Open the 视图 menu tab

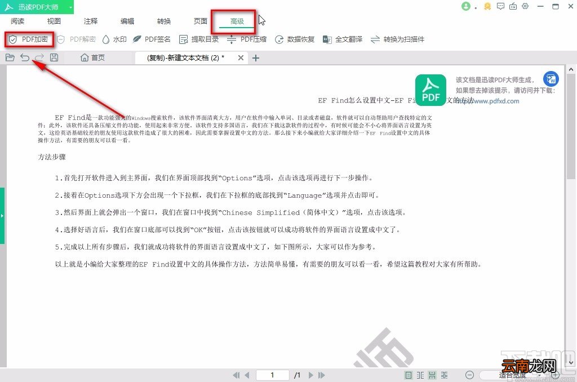(54, 21)
